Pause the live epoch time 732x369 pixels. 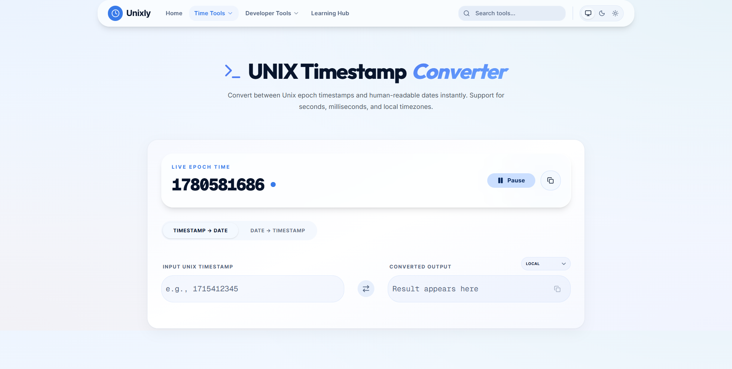point(511,181)
